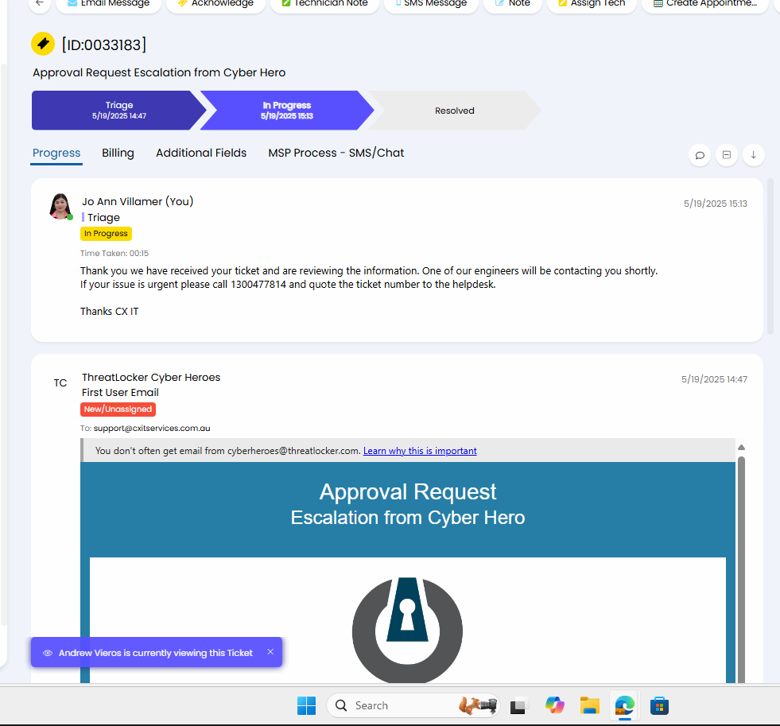Click the 'Thanks CX IT' signature line
Screen dimensions: 780x726
coord(110,312)
